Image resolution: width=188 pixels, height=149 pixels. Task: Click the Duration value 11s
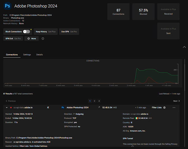pos(16,122)
